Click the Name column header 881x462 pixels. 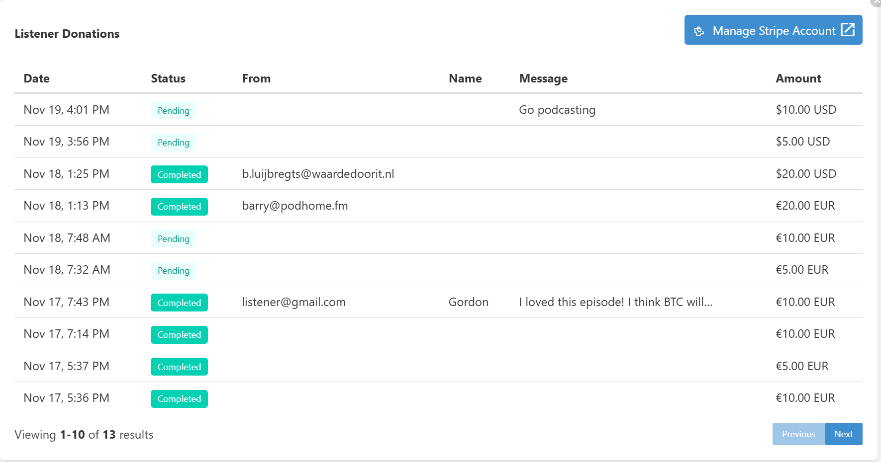[465, 78]
